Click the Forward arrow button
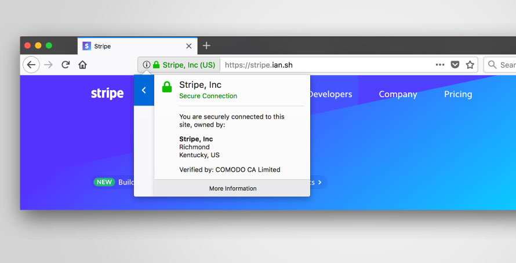Image resolution: width=516 pixels, height=263 pixels. click(x=48, y=65)
